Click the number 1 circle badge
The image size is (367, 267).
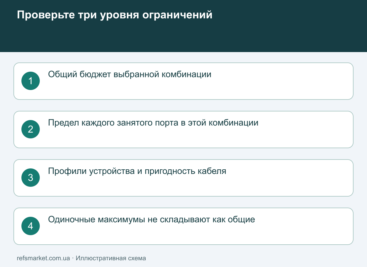pyautogui.click(x=31, y=81)
